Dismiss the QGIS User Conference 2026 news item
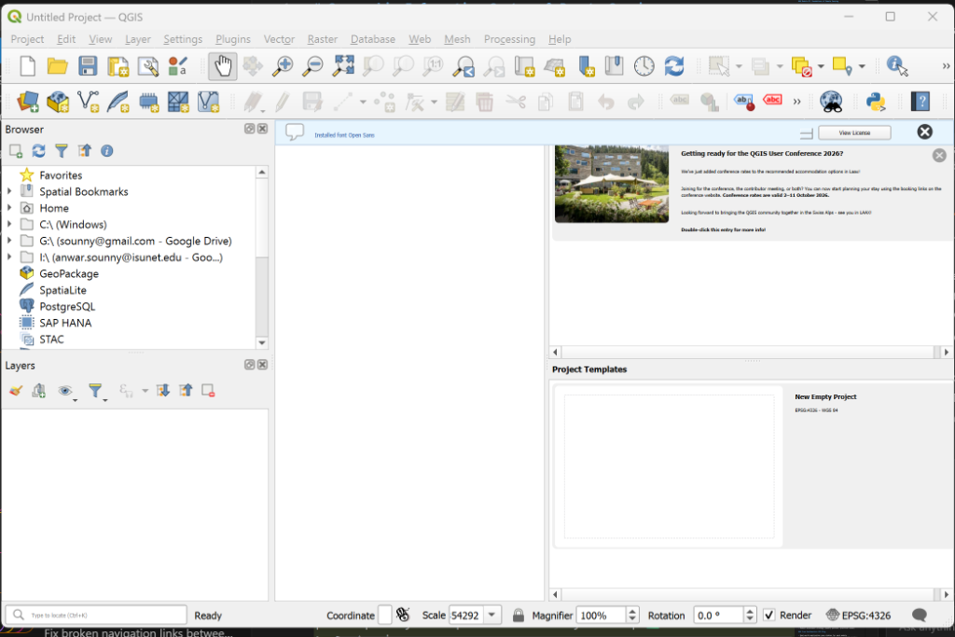Viewport: 955px width, 637px height. click(x=939, y=155)
